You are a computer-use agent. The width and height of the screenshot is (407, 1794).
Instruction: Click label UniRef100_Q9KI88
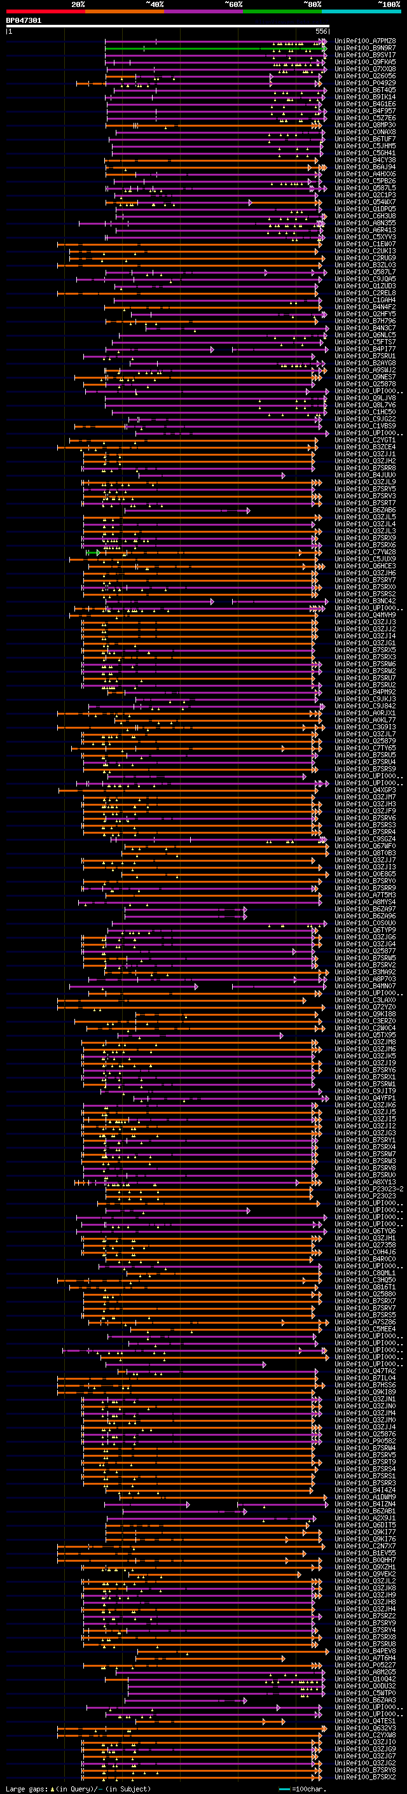tap(365, 1014)
